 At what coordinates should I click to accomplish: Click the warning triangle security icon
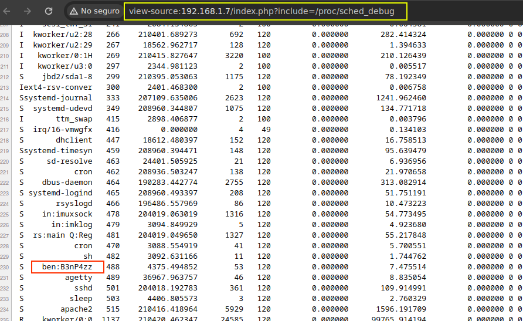(73, 11)
